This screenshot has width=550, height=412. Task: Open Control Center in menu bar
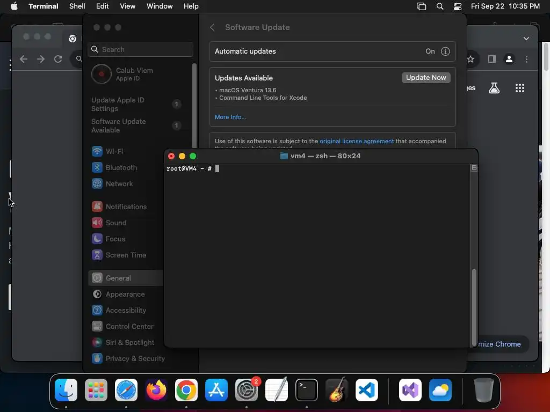point(458,6)
